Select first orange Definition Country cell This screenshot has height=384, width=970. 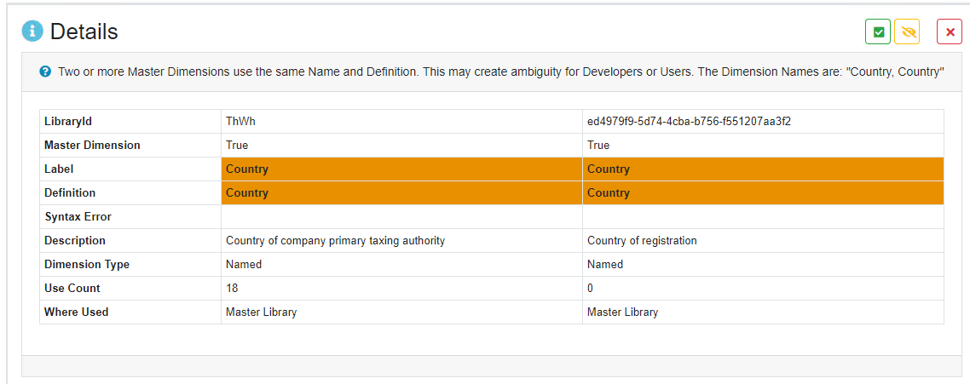coord(401,193)
